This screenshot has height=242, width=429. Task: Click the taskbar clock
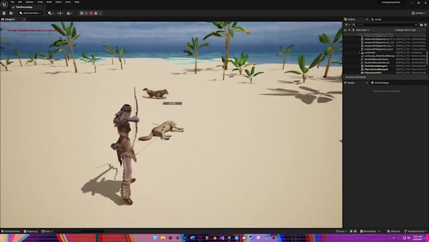(418, 238)
